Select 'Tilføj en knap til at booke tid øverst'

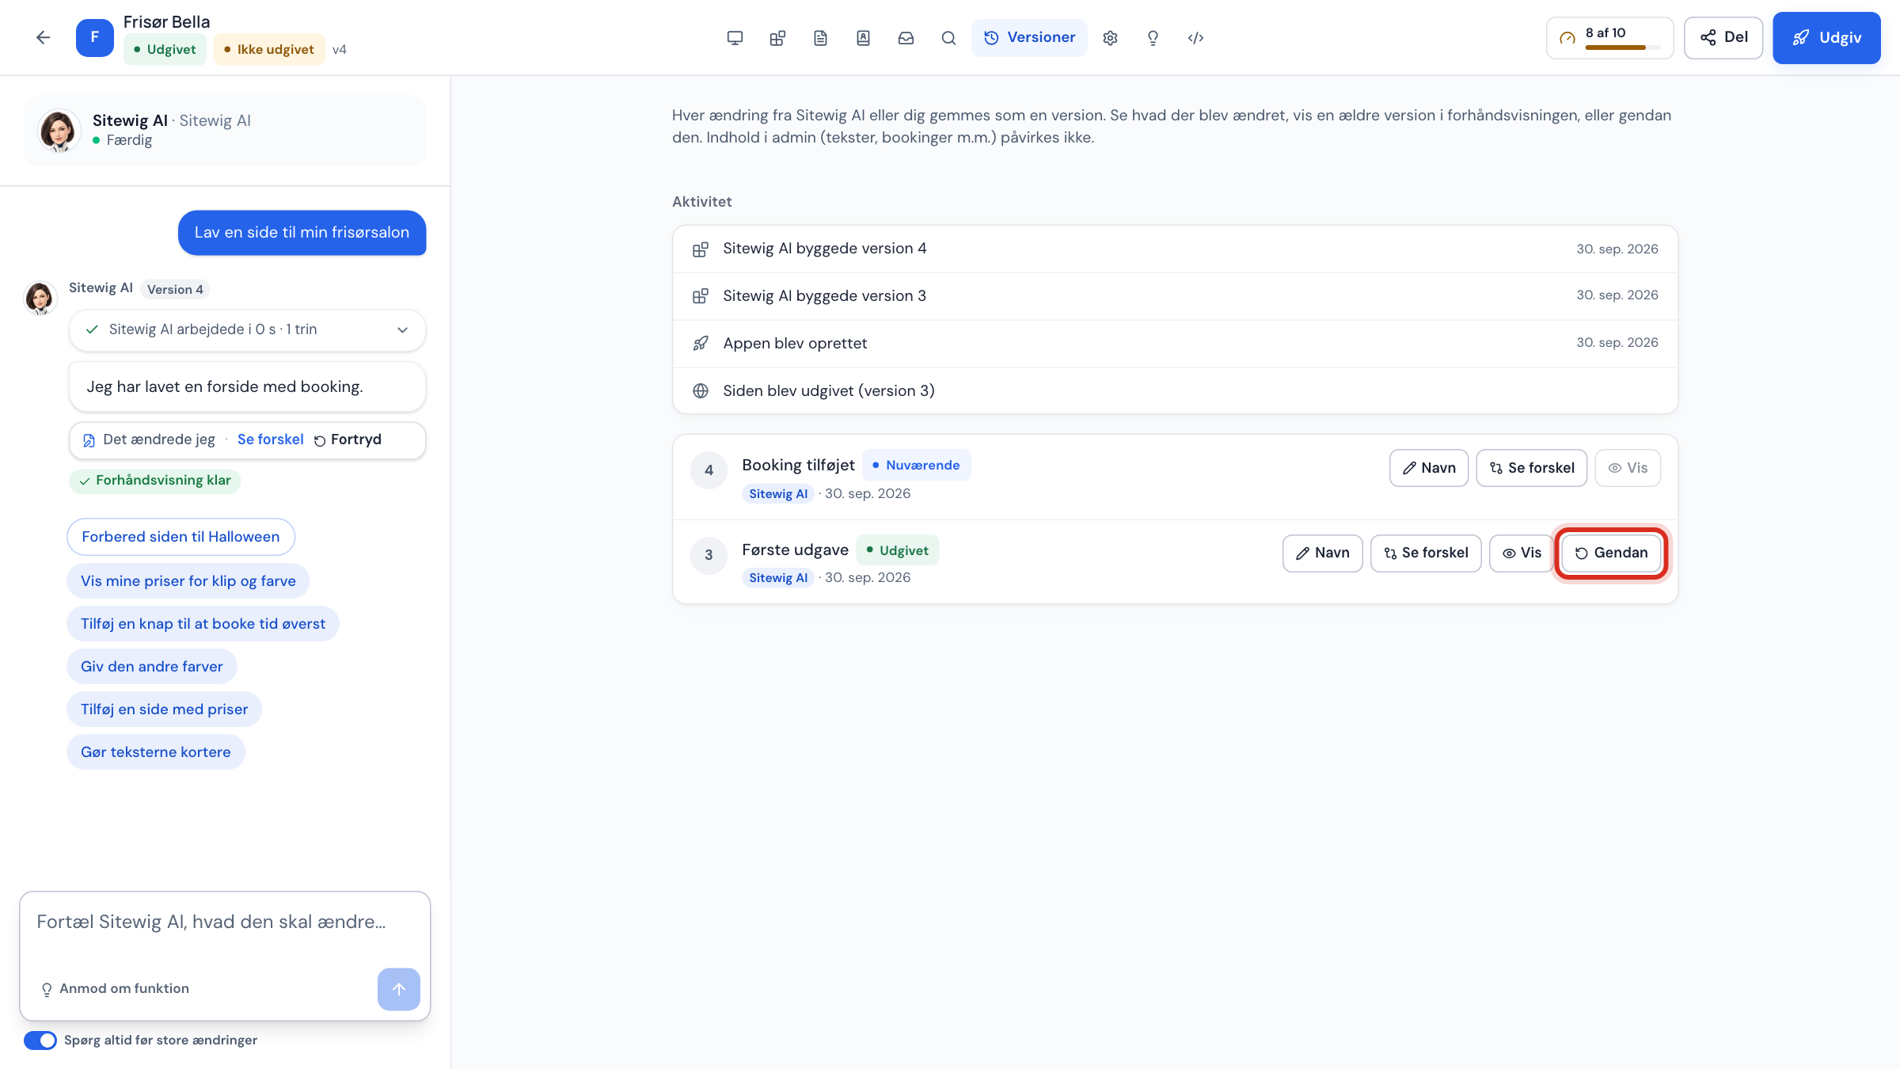coord(203,624)
